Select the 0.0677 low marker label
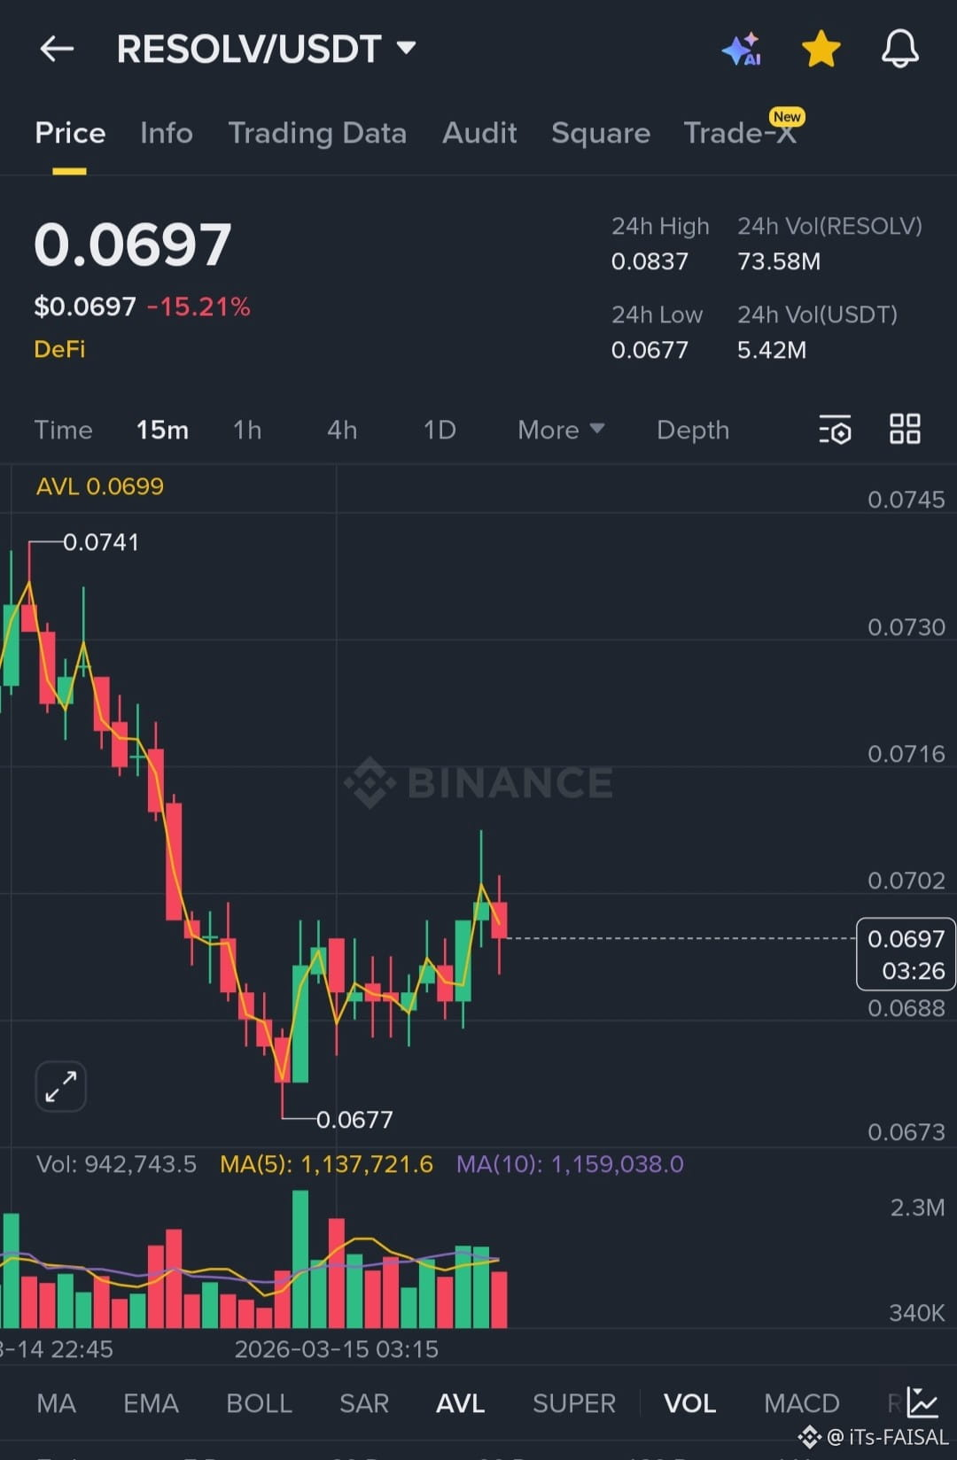Screen dimensions: 957x1460 (x=354, y=1120)
